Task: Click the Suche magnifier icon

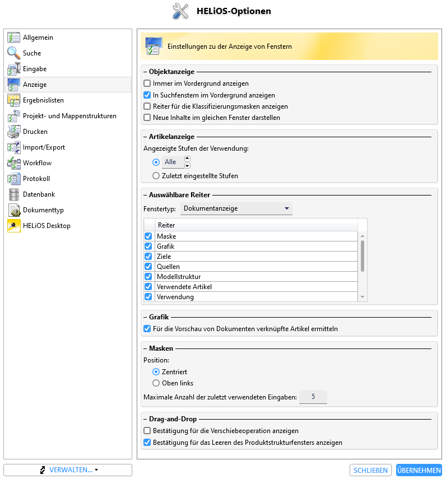Action: [14, 53]
